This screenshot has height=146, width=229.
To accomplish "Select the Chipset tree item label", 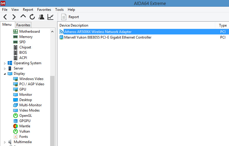I will coord(25,47).
